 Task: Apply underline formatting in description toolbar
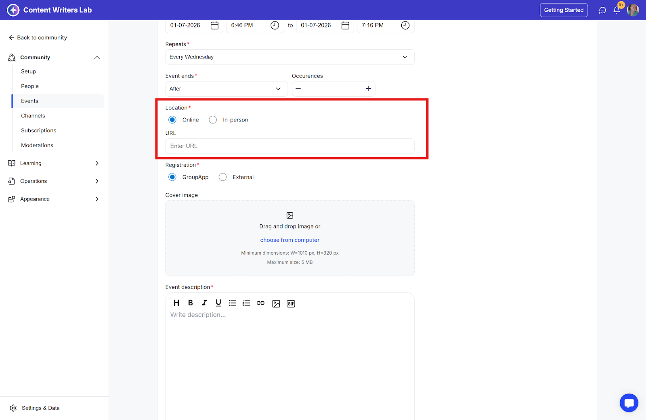(x=218, y=303)
